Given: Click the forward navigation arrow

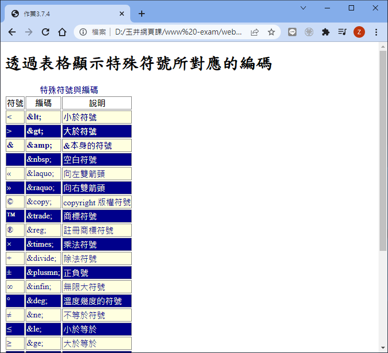Looking at the screenshot, I should 29,32.
